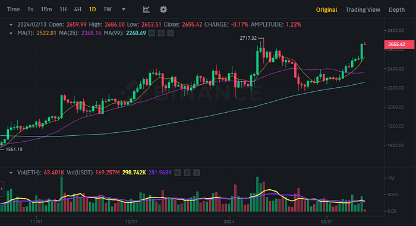Click the 2024/02/13 date text
The image size is (416, 226).
point(32,25)
